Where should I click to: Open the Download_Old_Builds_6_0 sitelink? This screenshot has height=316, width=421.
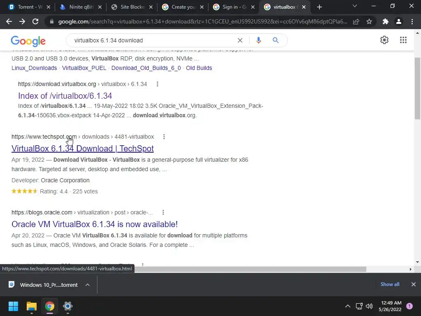point(146,68)
